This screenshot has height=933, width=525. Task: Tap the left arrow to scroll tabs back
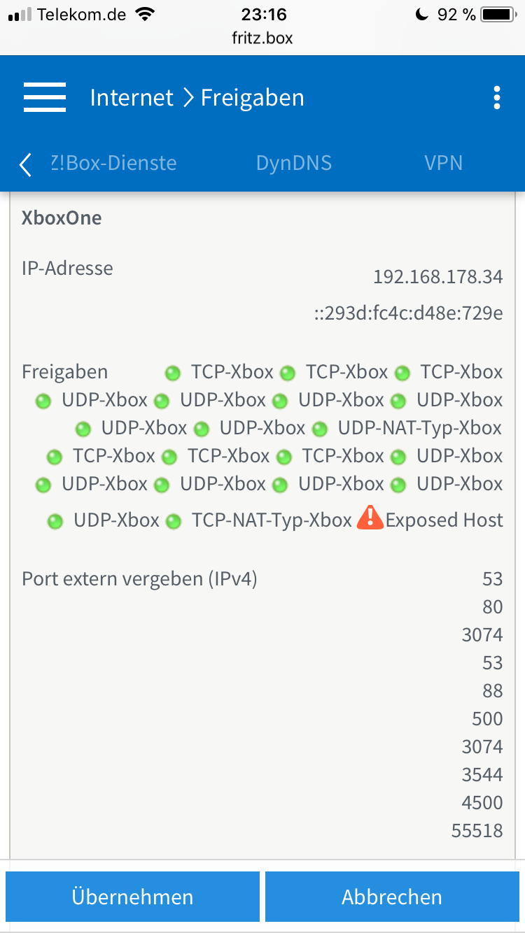pyautogui.click(x=25, y=164)
